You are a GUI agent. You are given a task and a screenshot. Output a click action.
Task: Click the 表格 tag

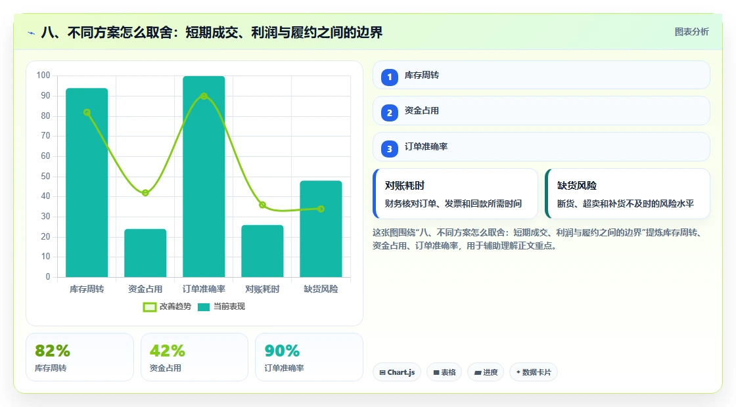click(444, 372)
